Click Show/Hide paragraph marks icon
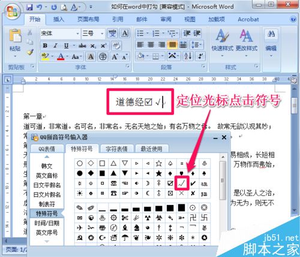Viewport: 300px width, 257px height. (x=200, y=56)
